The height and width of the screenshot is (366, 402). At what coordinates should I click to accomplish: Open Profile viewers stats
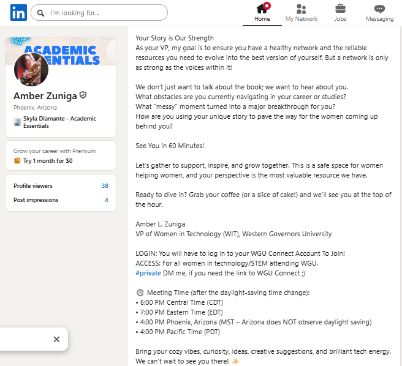[x=61, y=185]
